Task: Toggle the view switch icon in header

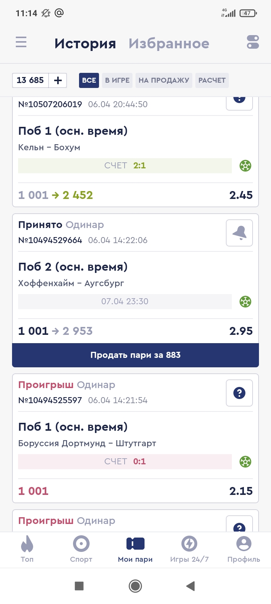Action: [x=253, y=42]
